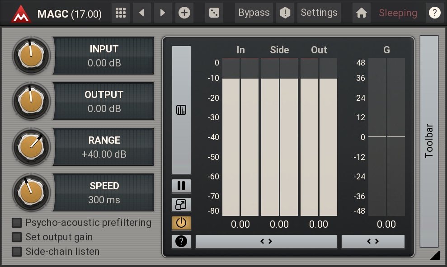Enable Psycho-acoustic prefiltering checkbox

17,223
